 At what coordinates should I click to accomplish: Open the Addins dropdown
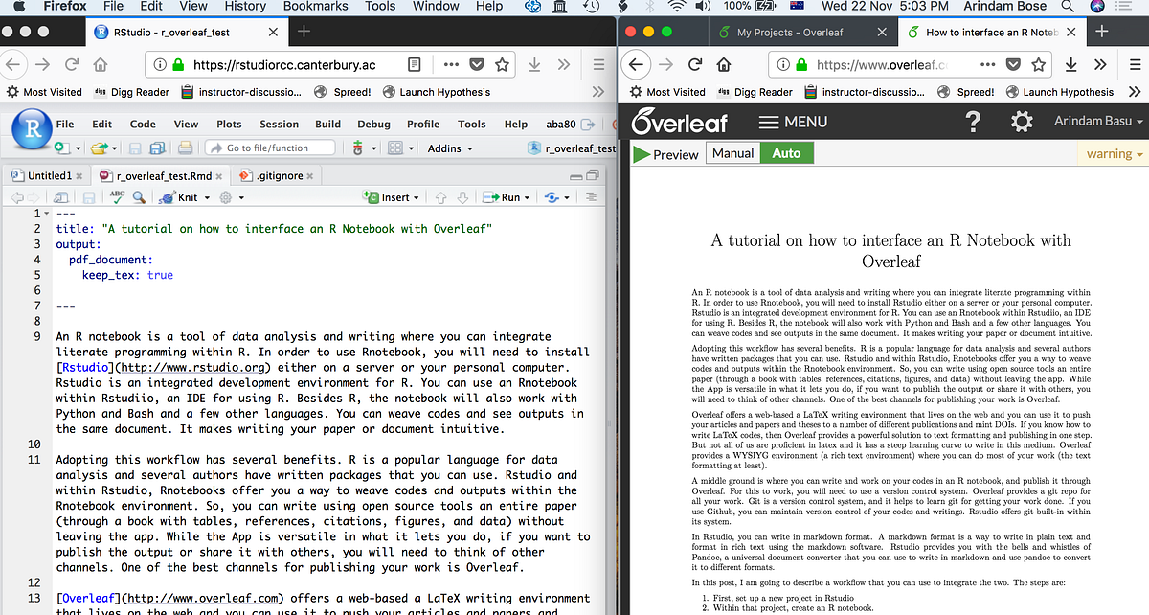point(450,148)
